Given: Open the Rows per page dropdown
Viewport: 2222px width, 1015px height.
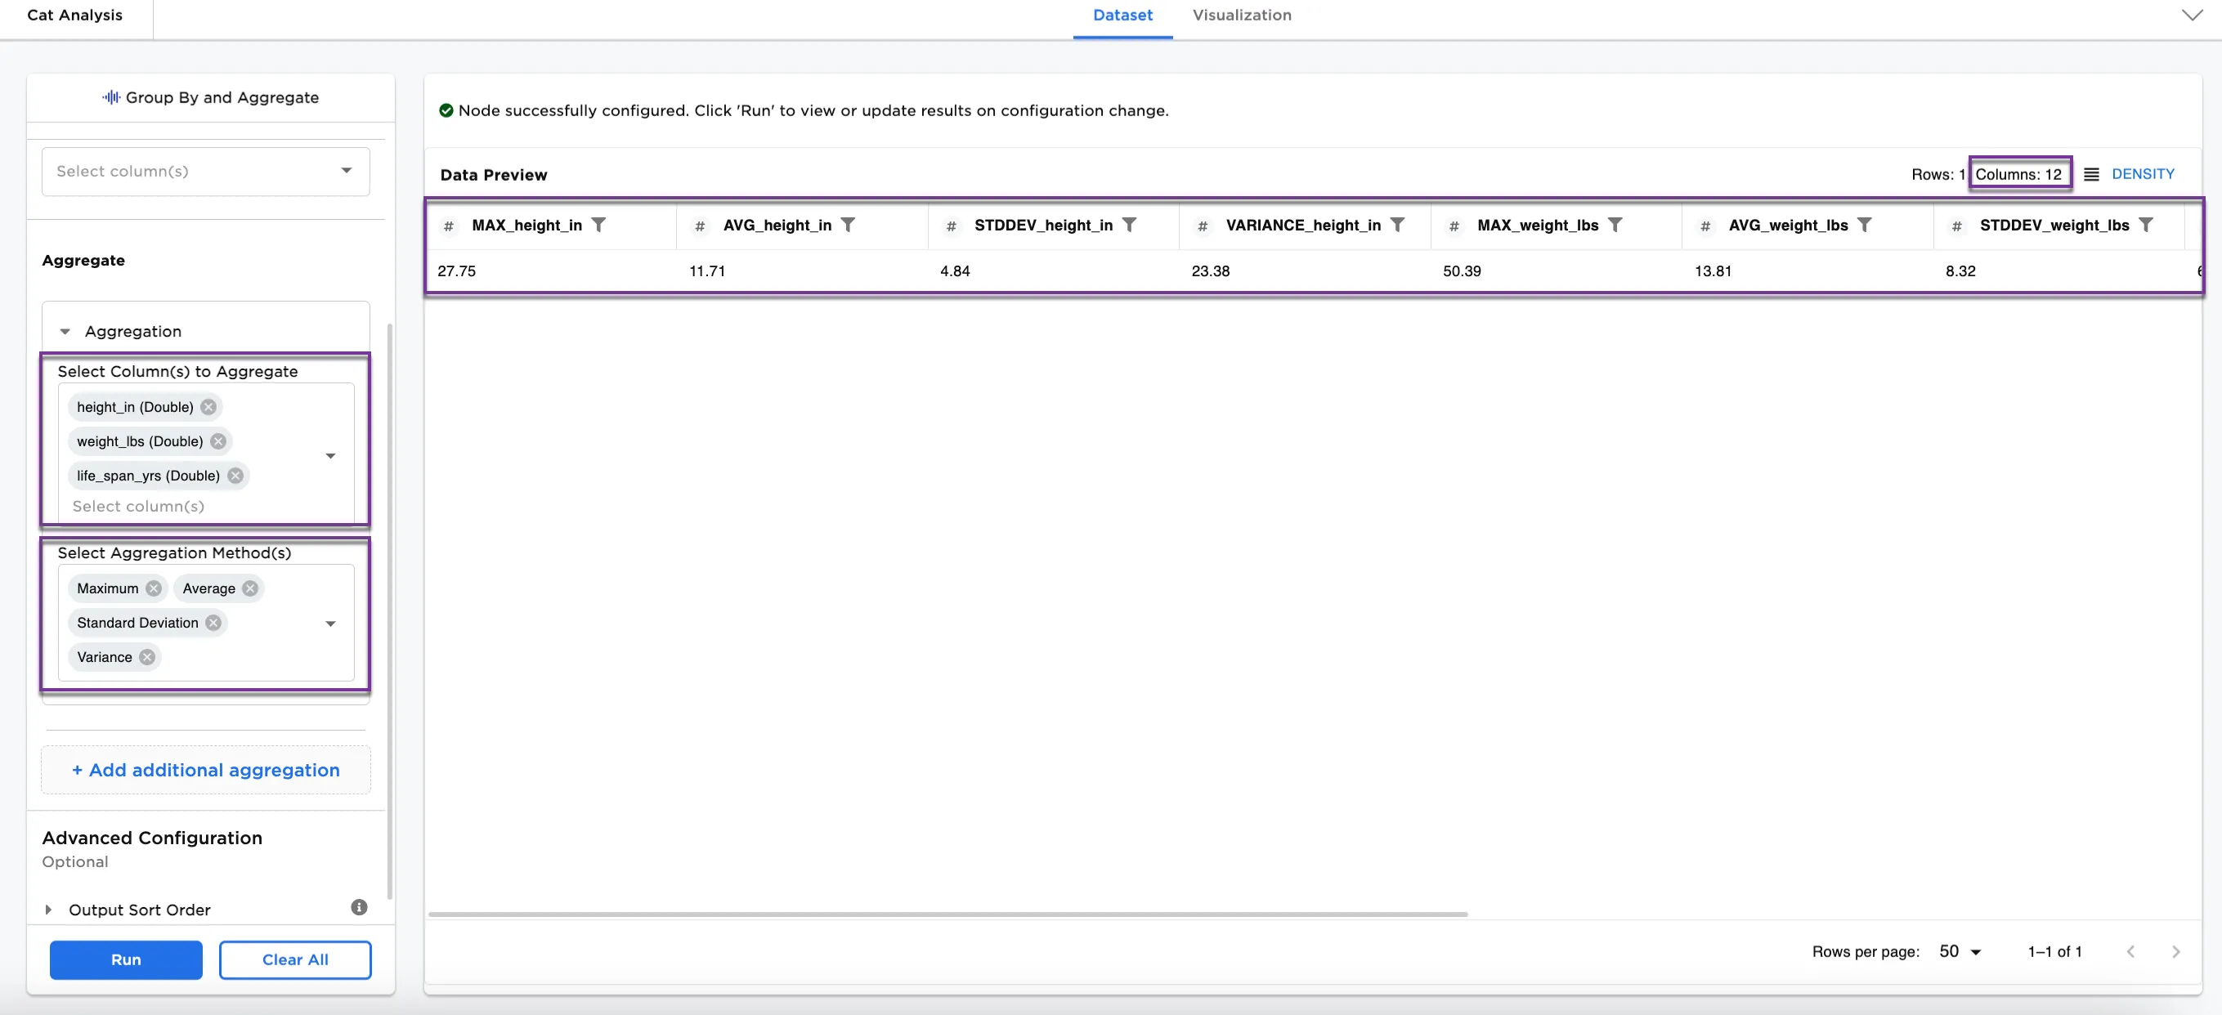Looking at the screenshot, I should 1959,952.
